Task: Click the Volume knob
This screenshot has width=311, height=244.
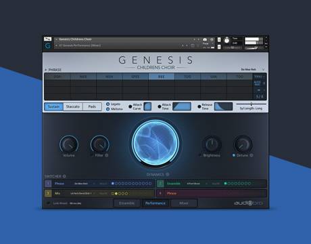Action: 69,144
